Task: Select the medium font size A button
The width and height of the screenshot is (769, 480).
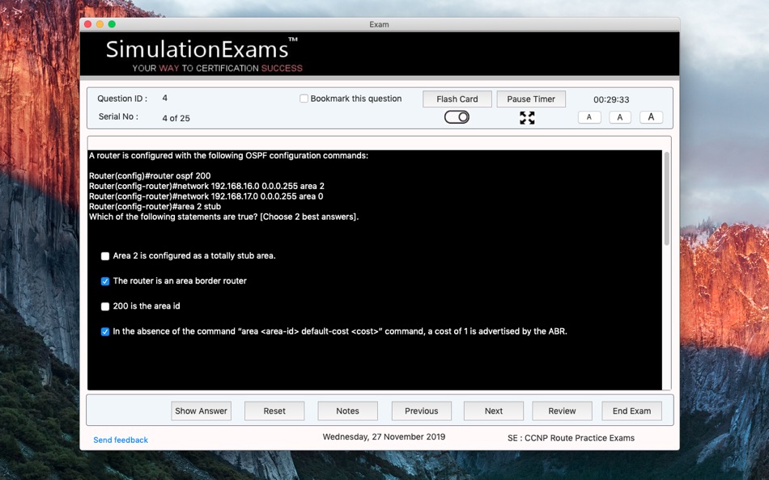Action: click(x=620, y=117)
